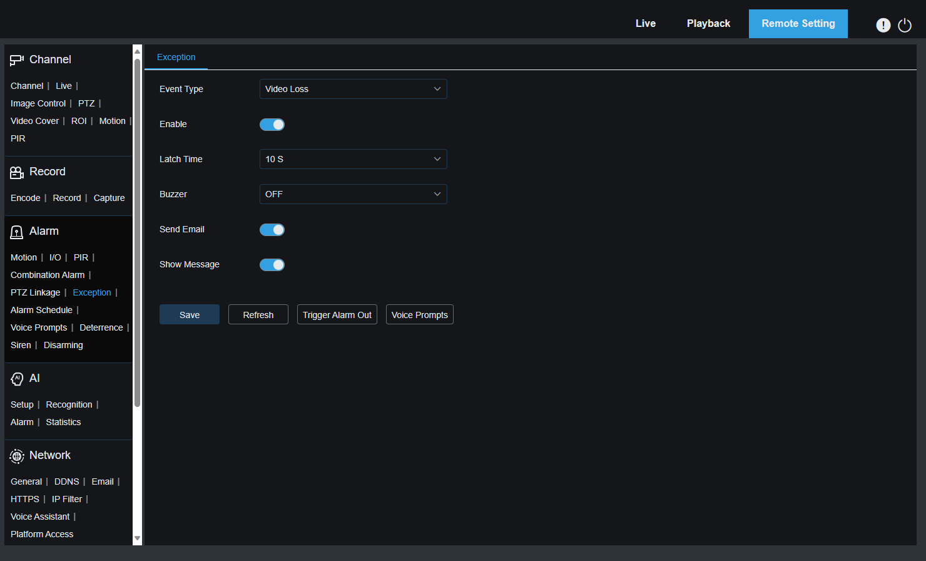Toggle Show Message off
Viewport: 926px width, 561px height.
[x=272, y=264]
